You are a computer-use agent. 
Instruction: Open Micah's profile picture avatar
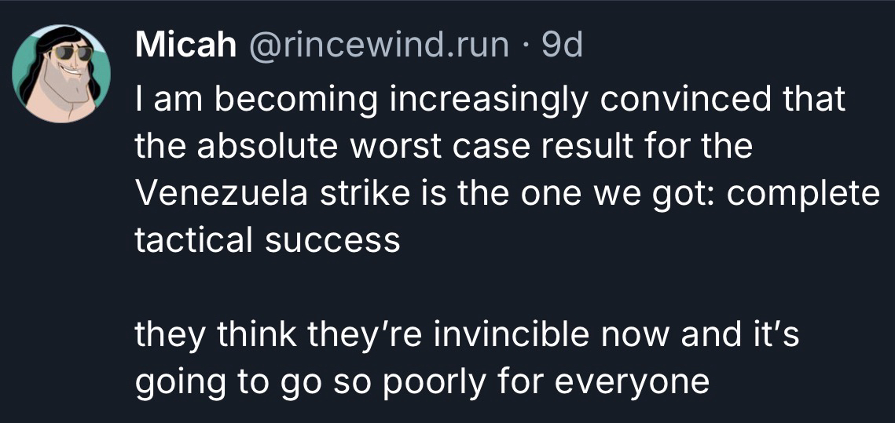pyautogui.click(x=61, y=73)
